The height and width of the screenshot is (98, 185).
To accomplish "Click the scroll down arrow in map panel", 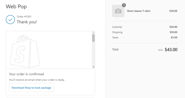I will tap(94, 67).
